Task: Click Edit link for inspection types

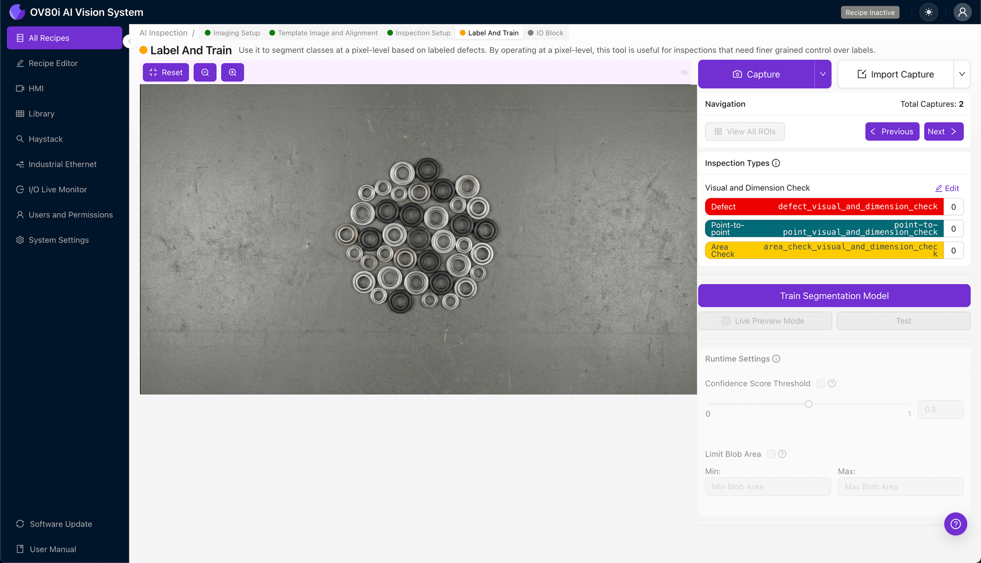Action: (947, 188)
